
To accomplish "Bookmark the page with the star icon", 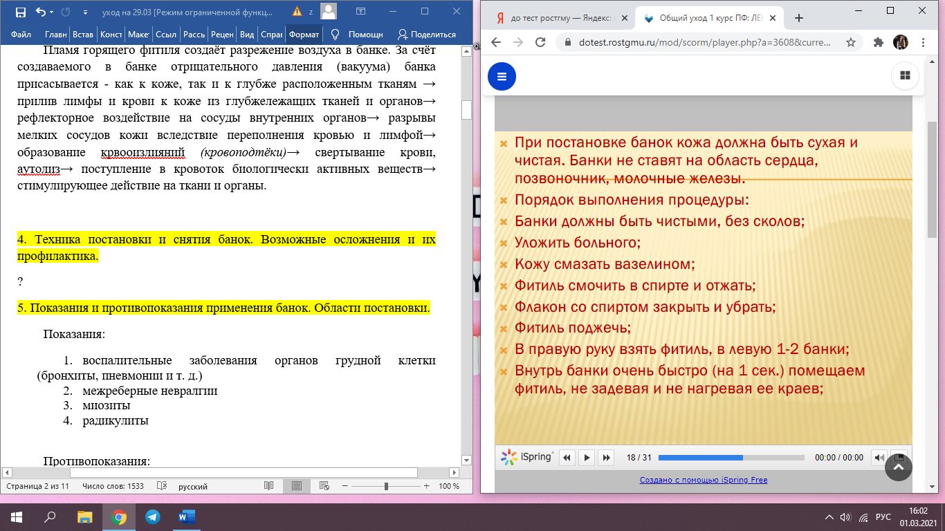I will click(x=851, y=42).
